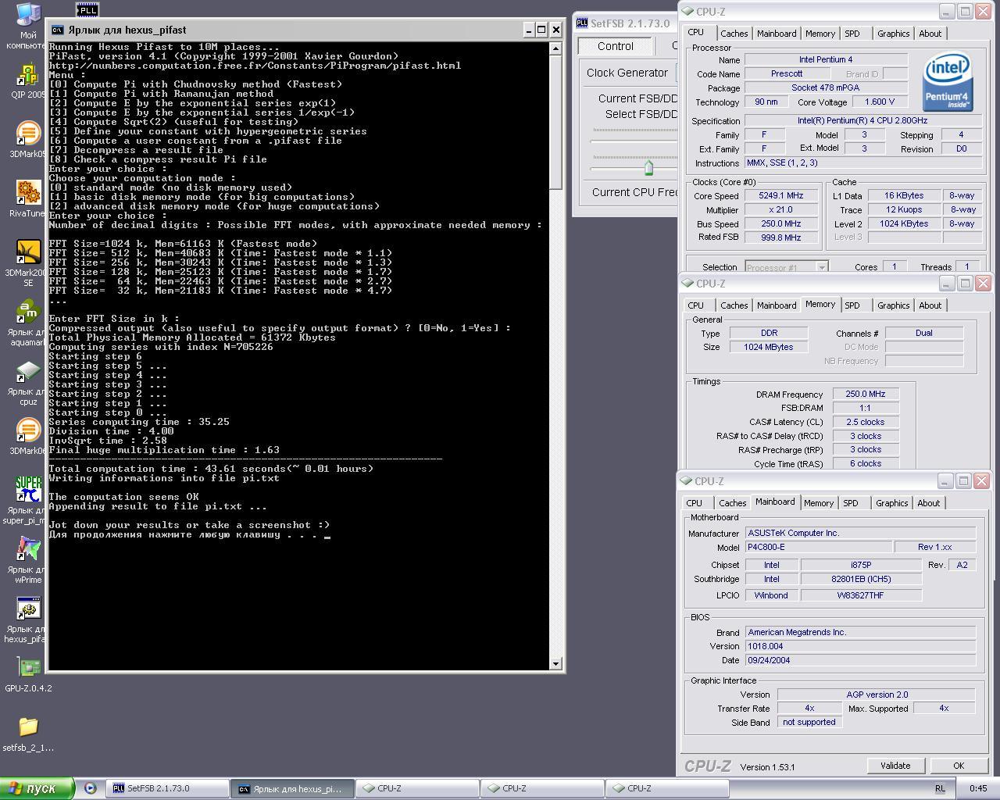Open SPD tab in the CPU-Z window showing Processor info

point(852,34)
